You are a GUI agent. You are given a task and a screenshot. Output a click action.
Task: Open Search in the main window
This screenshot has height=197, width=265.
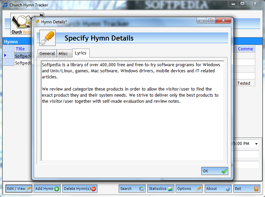(132, 189)
